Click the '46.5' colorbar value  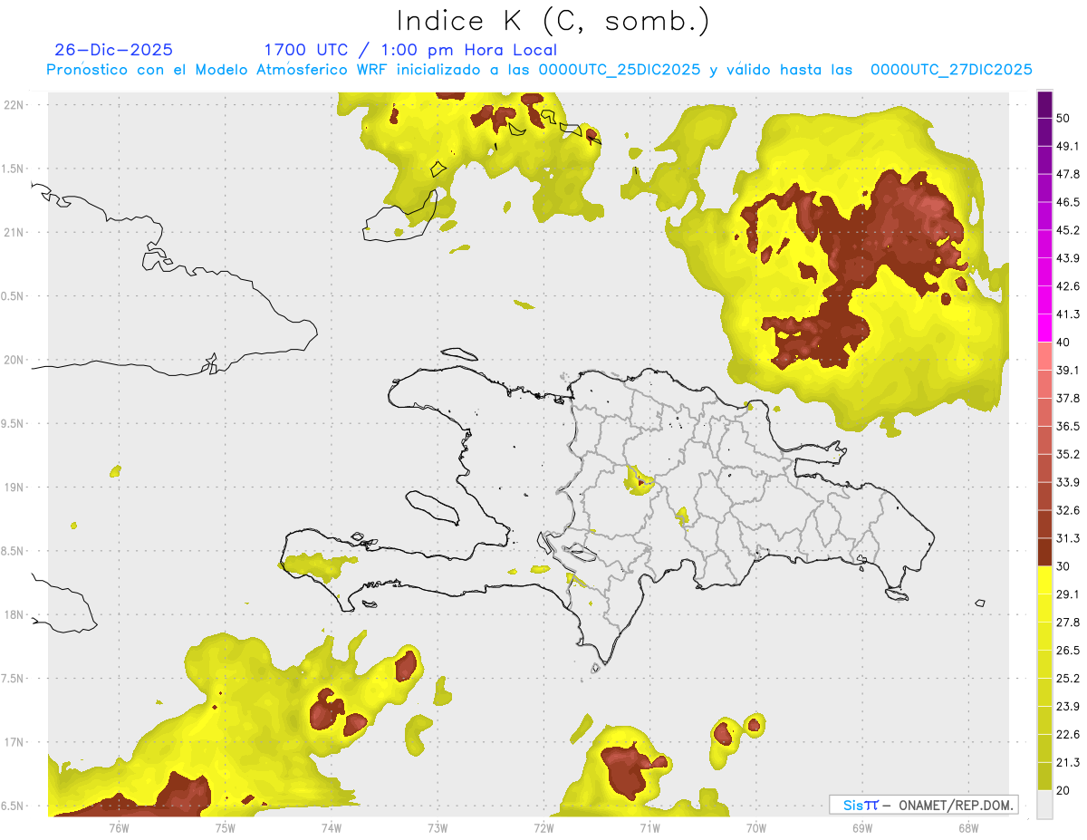click(1069, 202)
